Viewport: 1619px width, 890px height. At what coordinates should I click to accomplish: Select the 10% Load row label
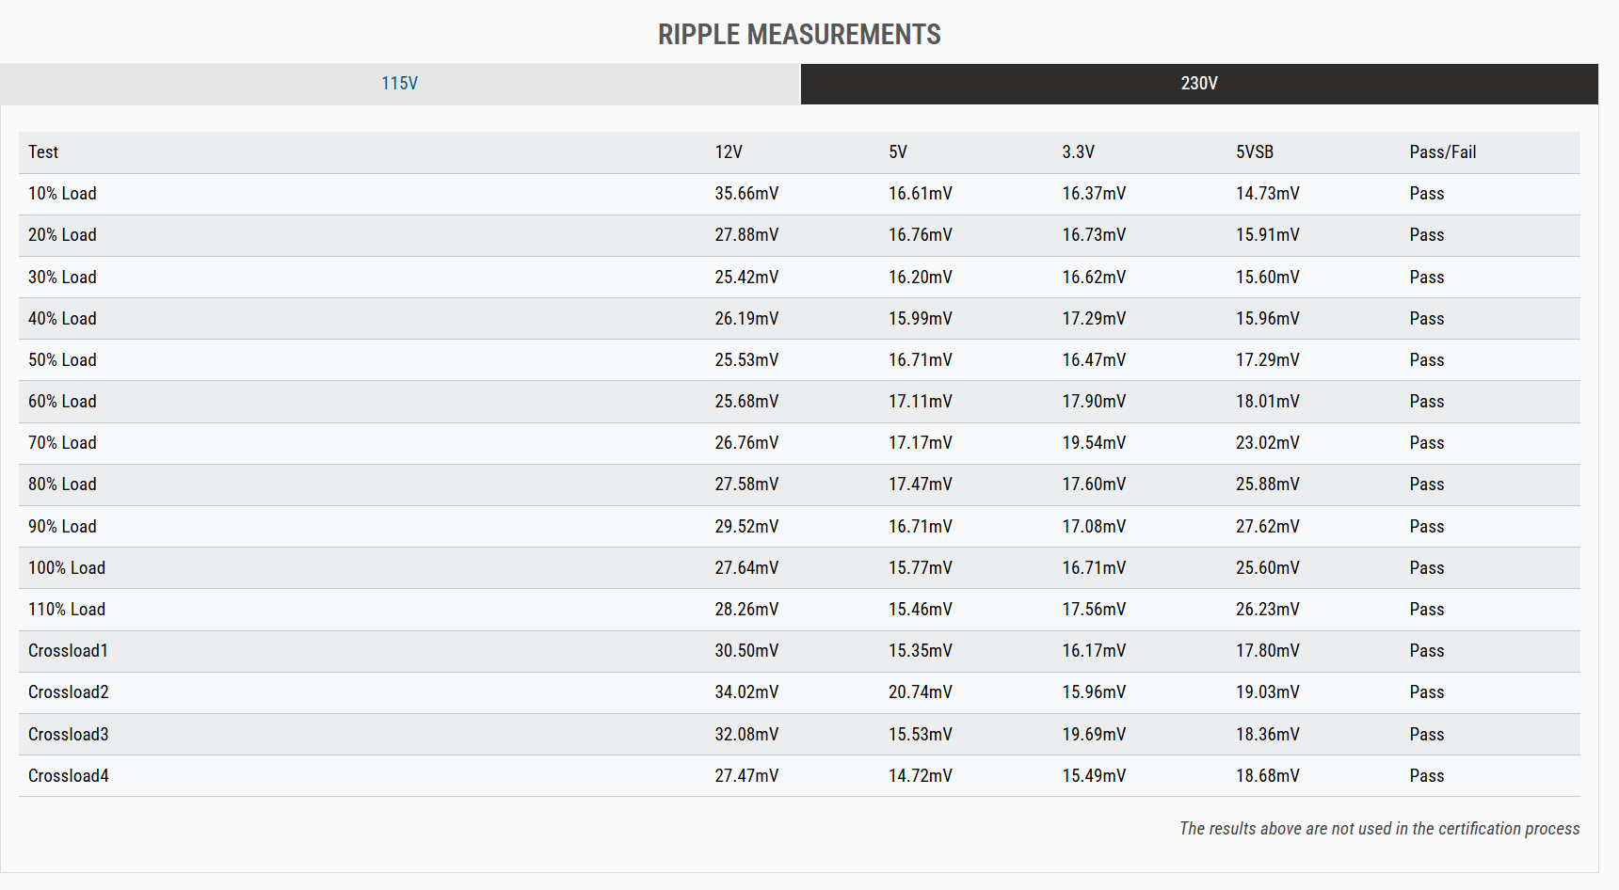pos(62,194)
